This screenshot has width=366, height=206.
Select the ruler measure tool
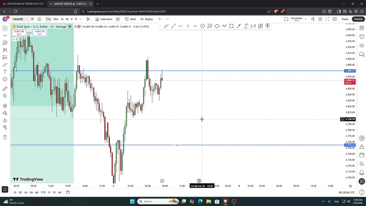(x=5, y=89)
